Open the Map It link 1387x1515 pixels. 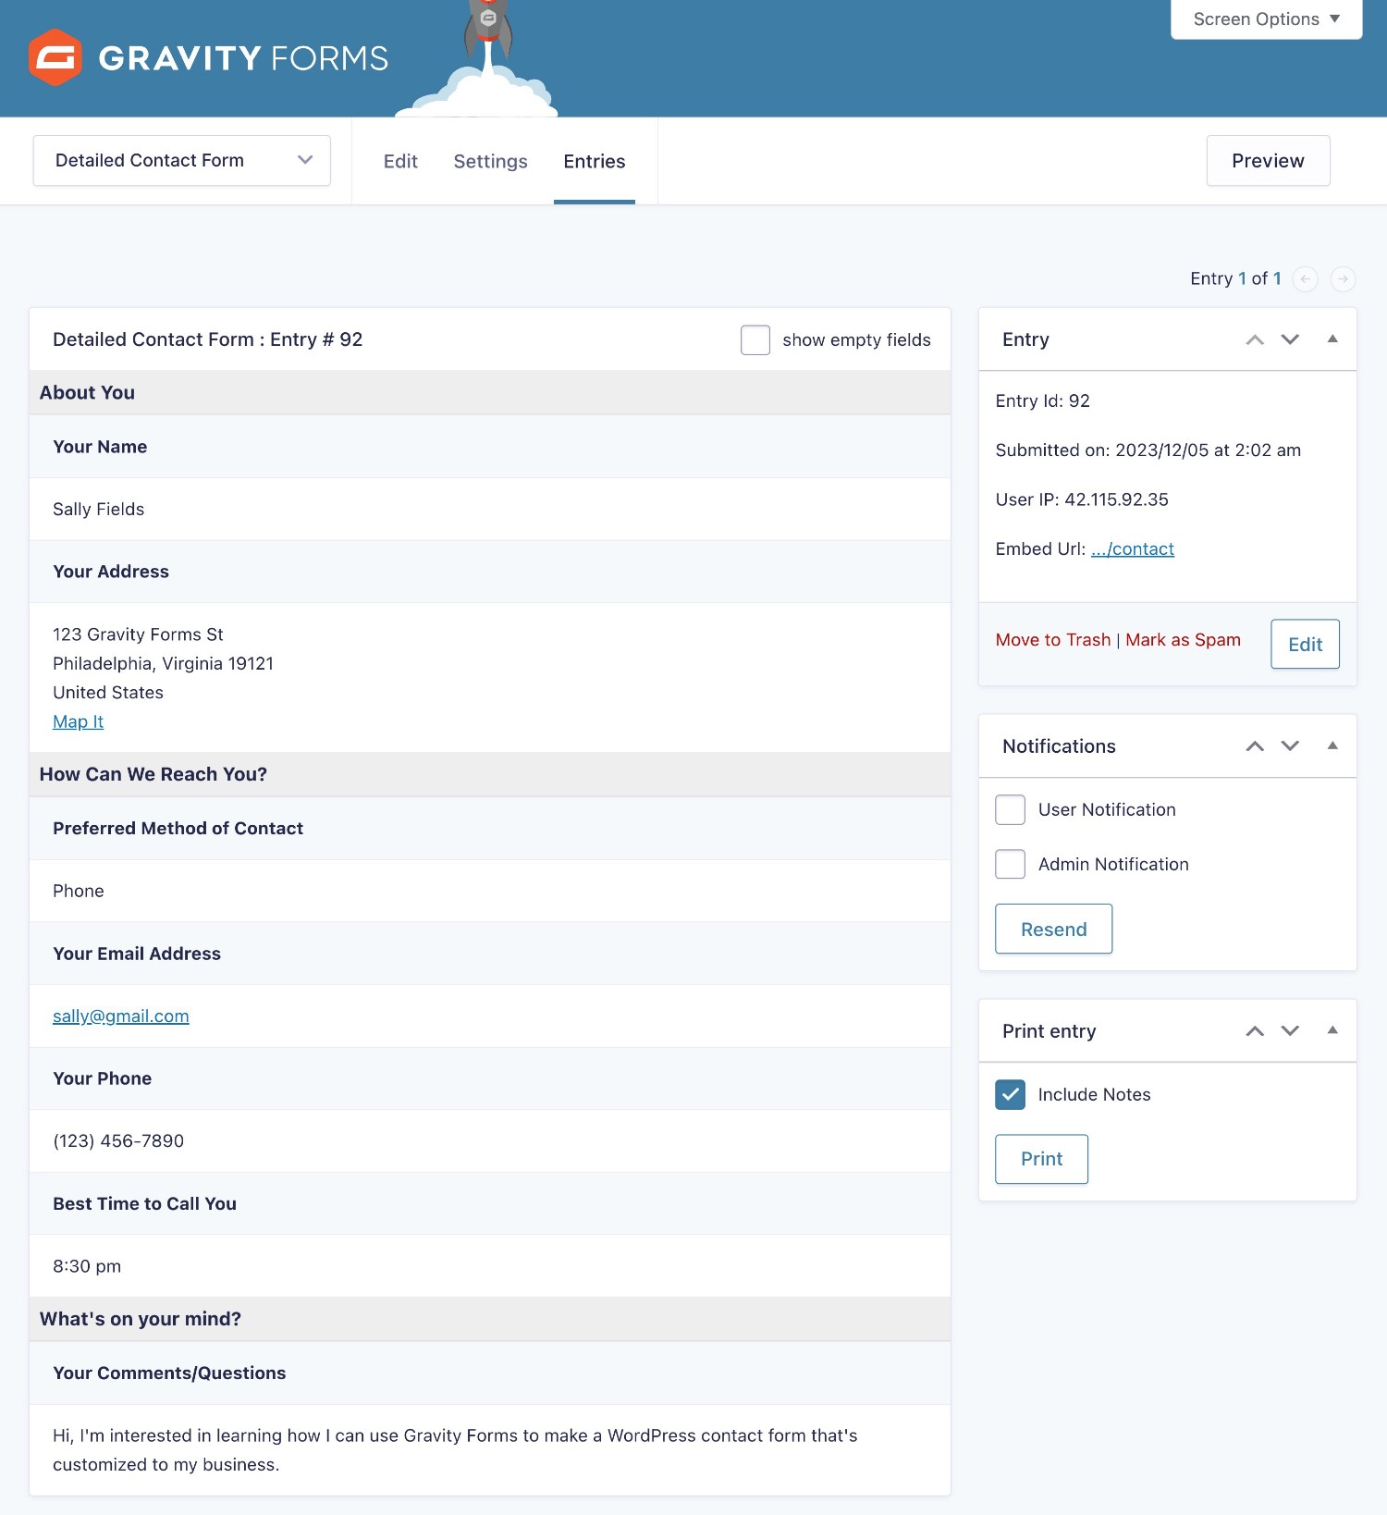click(78, 721)
